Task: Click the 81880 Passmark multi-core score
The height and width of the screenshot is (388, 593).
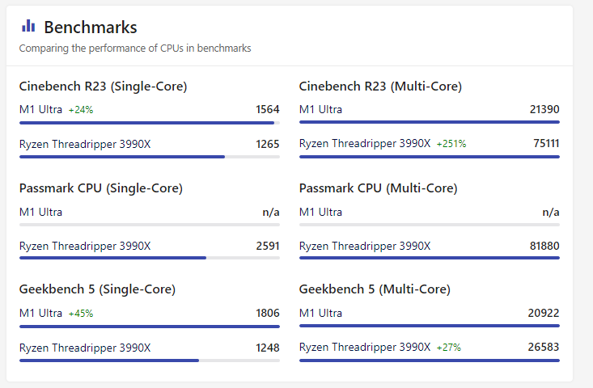Action: pos(544,246)
